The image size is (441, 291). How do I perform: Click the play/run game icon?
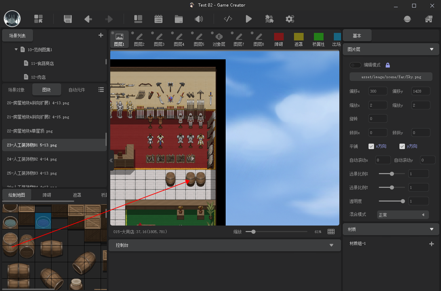[x=249, y=19]
